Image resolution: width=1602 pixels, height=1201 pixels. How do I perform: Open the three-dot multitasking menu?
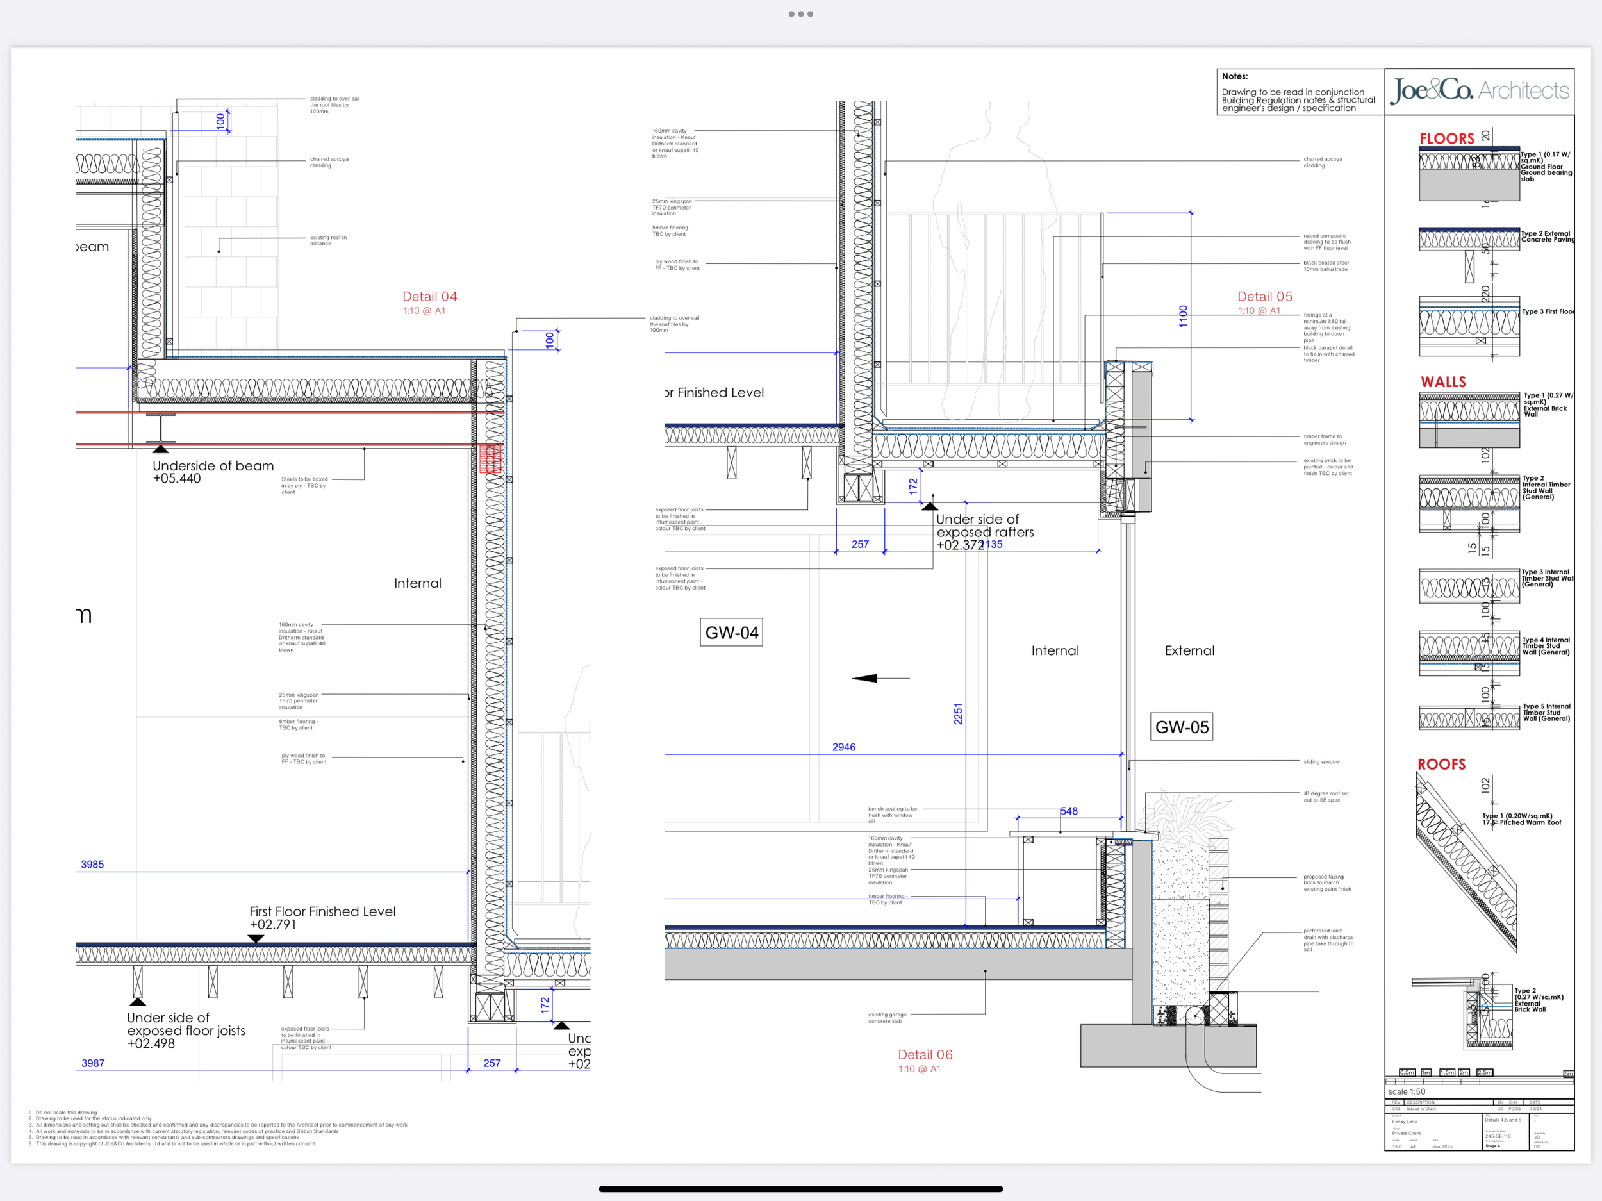click(x=800, y=13)
